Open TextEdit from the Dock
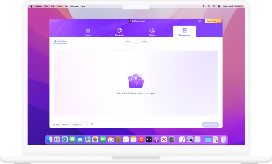The image size is (272, 164). [182, 139]
